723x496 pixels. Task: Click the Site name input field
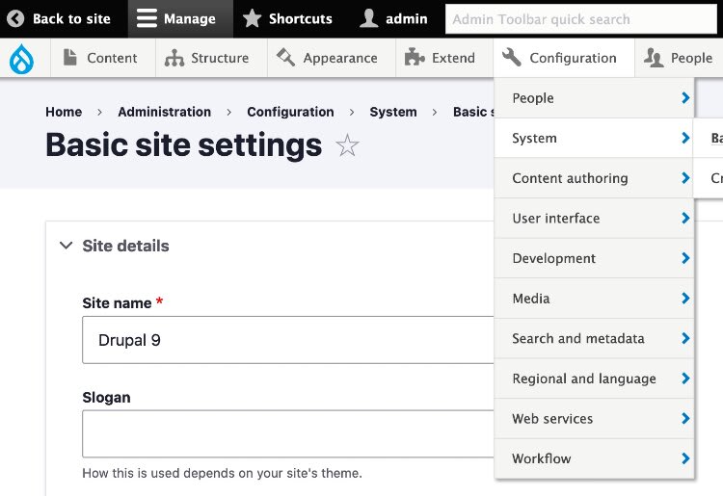coord(287,340)
